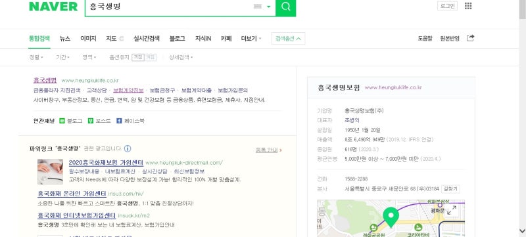This screenshot has height=237, width=526.
Task: Open the 기간 period dropdown
Action: pos(62,57)
